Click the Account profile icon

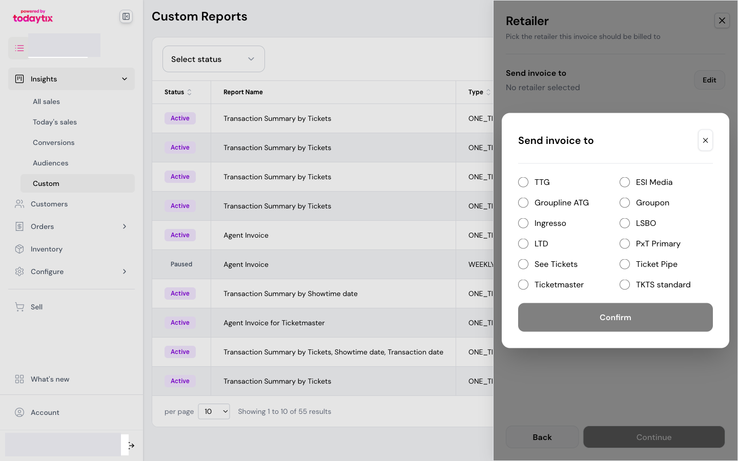tap(19, 412)
